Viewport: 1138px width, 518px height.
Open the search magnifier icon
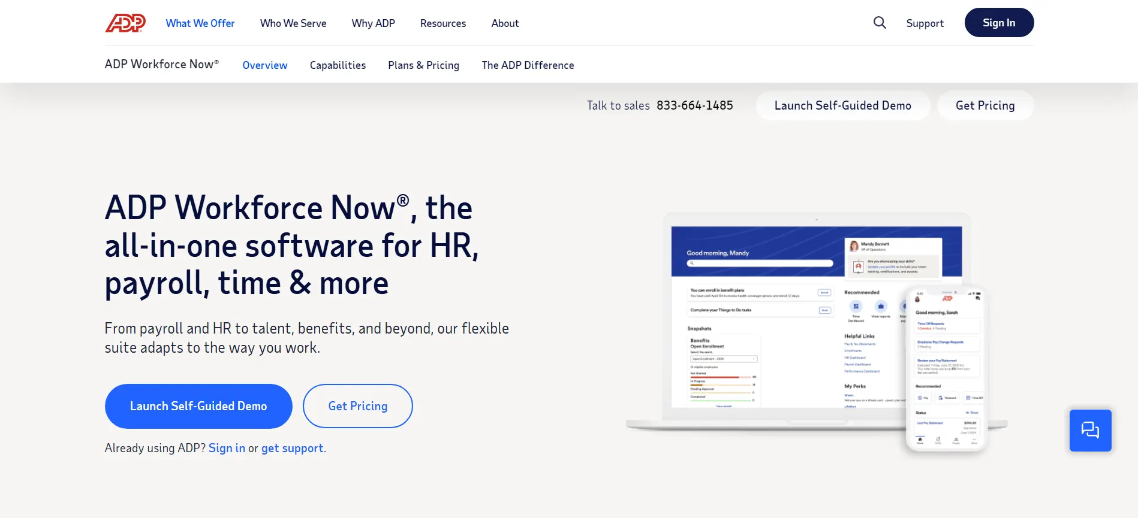pyautogui.click(x=880, y=23)
